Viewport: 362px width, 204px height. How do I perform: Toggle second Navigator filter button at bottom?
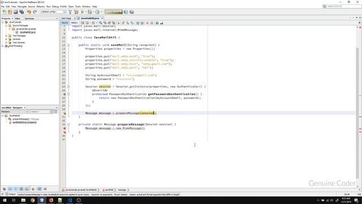click(10, 189)
